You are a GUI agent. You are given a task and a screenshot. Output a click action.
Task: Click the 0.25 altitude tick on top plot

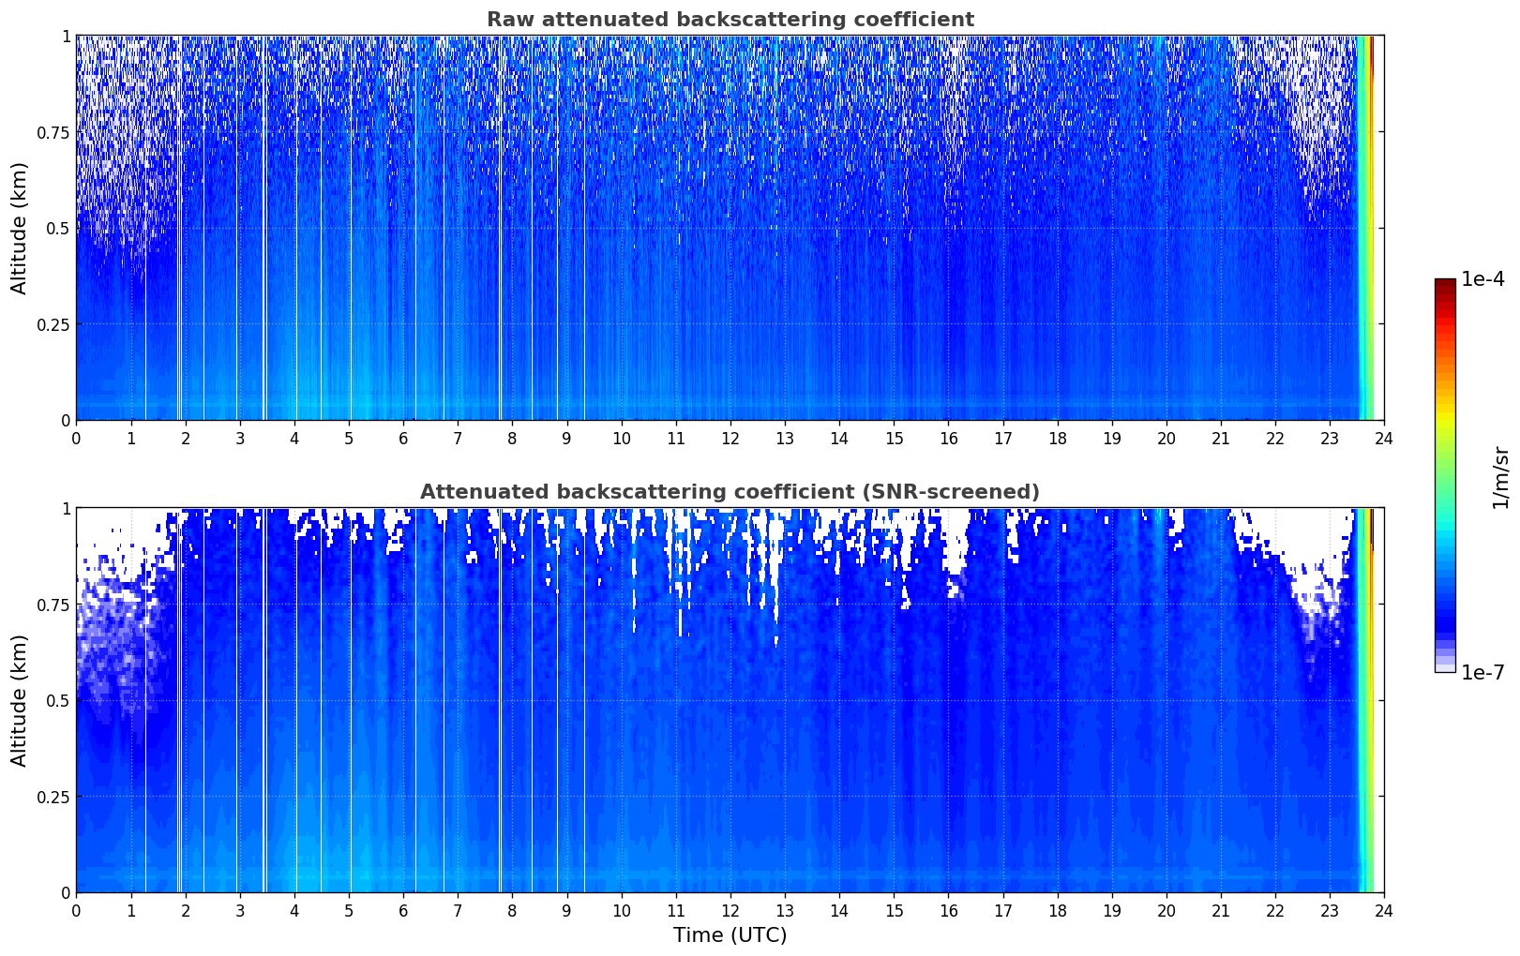coord(54,324)
